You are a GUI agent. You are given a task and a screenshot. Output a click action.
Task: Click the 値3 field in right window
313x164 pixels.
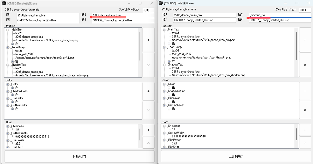pos(204,20)
